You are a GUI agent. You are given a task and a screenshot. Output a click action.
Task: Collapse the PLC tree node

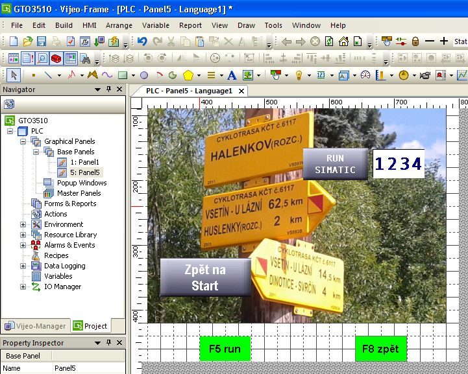coord(10,131)
